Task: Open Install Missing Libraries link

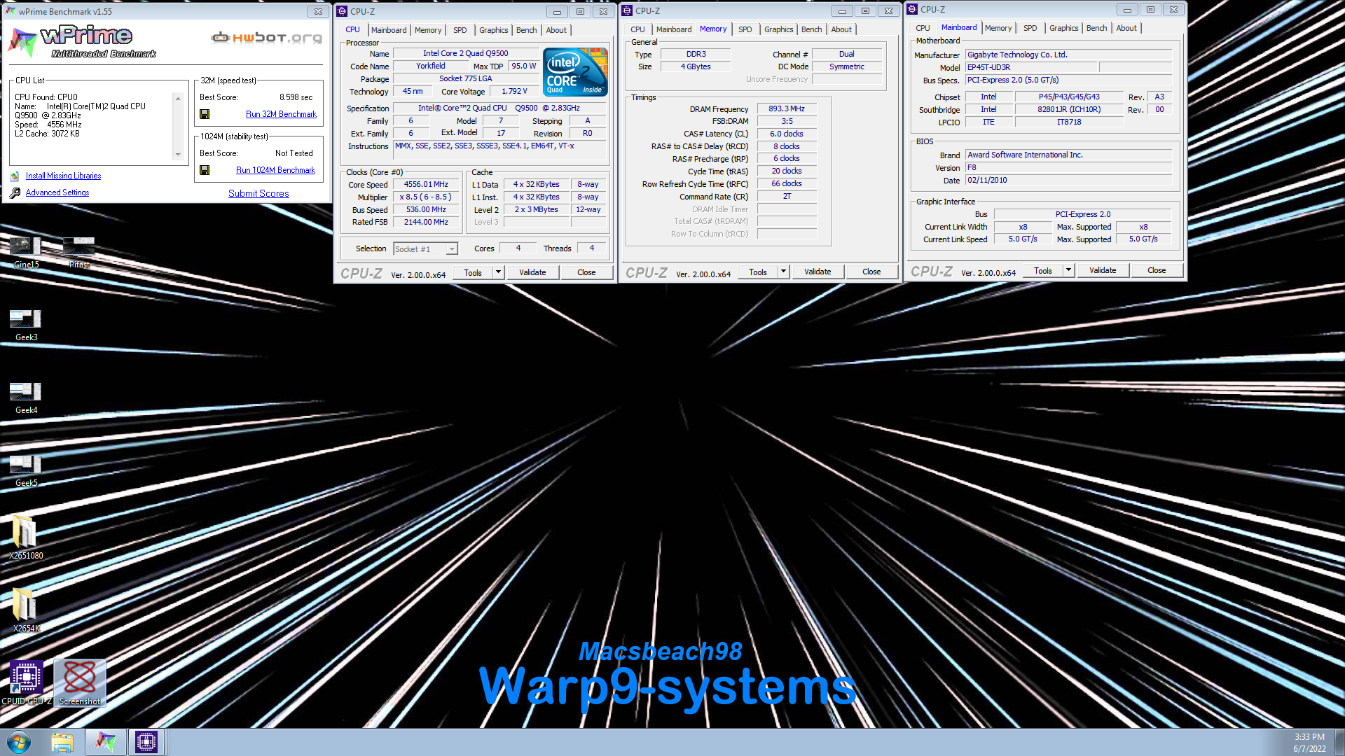Action: coord(63,176)
